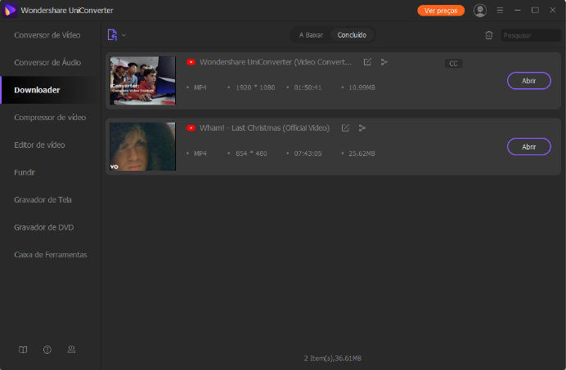
Task: Open the help question mark icon
Action: 47,350
